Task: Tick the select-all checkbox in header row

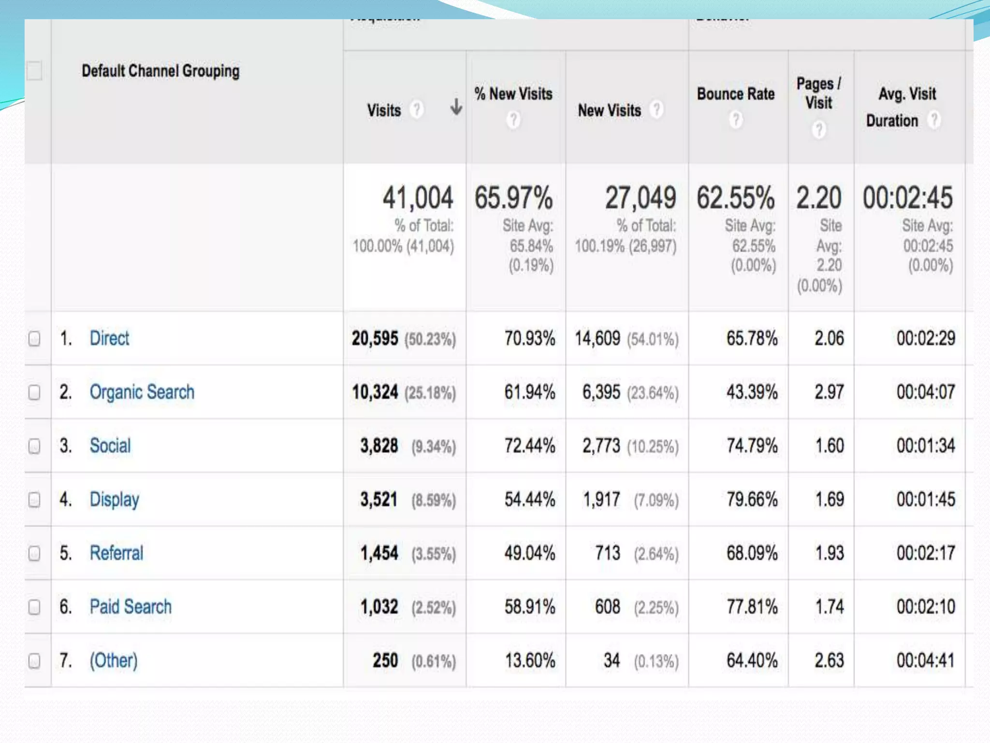Action: coord(34,71)
